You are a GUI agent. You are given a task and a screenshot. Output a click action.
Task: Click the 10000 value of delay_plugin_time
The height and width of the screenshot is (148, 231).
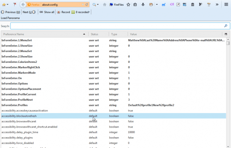(132, 132)
